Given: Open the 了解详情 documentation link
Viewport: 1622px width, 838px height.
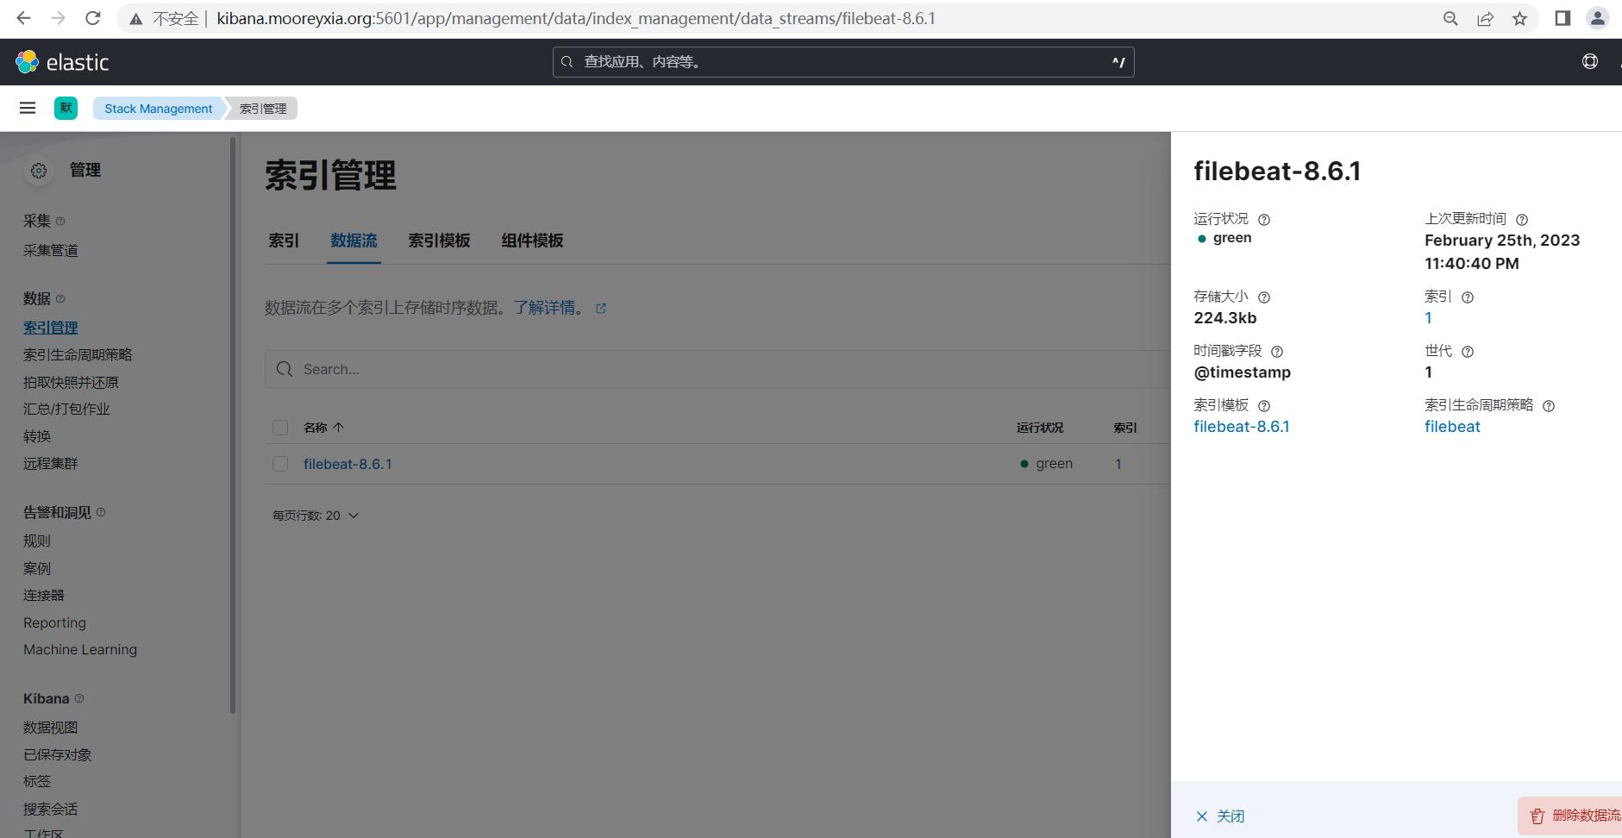Looking at the screenshot, I should 560,308.
